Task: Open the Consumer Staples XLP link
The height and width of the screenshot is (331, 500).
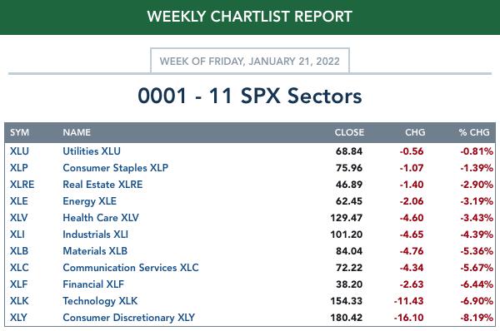Action: (116, 168)
